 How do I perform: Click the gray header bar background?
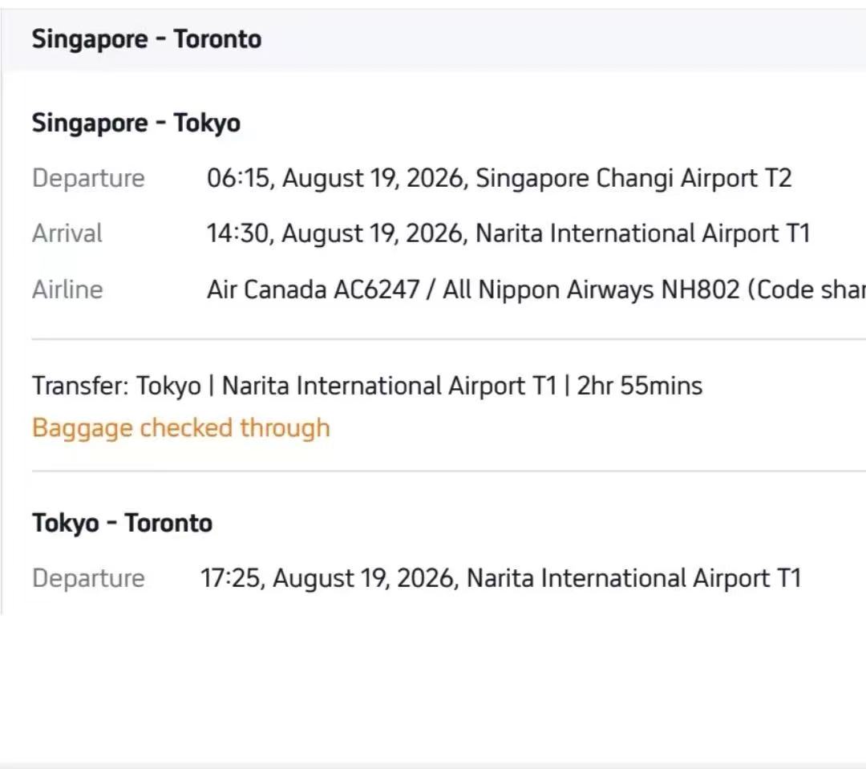pyautogui.click(x=552, y=40)
